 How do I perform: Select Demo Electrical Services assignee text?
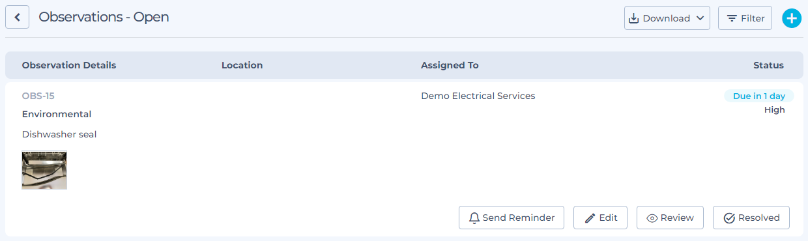(x=478, y=96)
